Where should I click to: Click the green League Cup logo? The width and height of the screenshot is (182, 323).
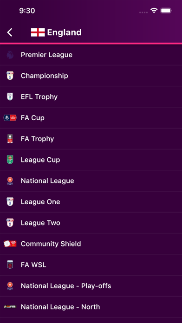(x=10, y=160)
